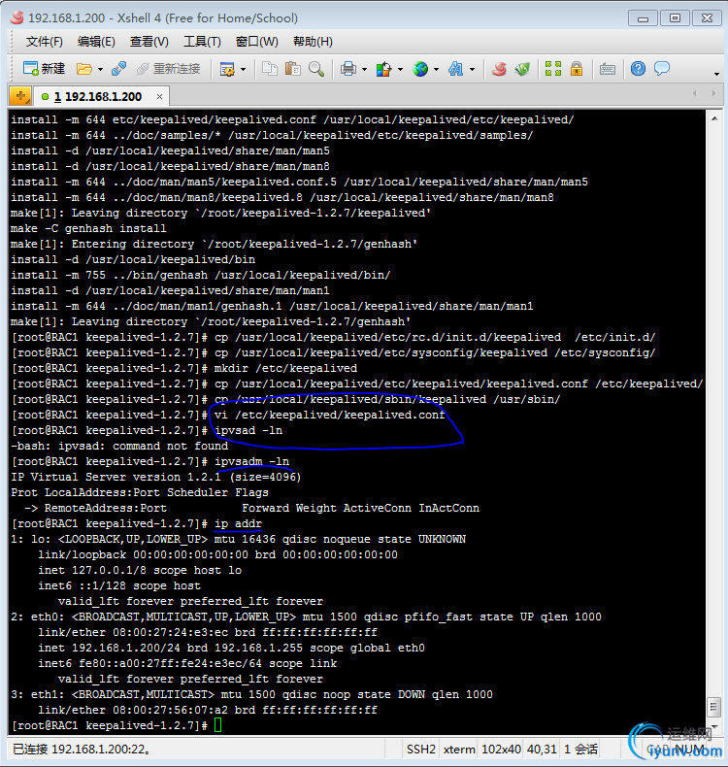This screenshot has height=767, width=728.
Task: Open the 文件(F) menu
Action: point(44,42)
